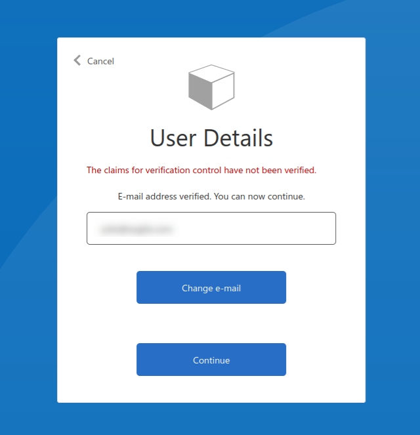Click the cube logo image
The width and height of the screenshot is (420, 435).
click(x=211, y=87)
